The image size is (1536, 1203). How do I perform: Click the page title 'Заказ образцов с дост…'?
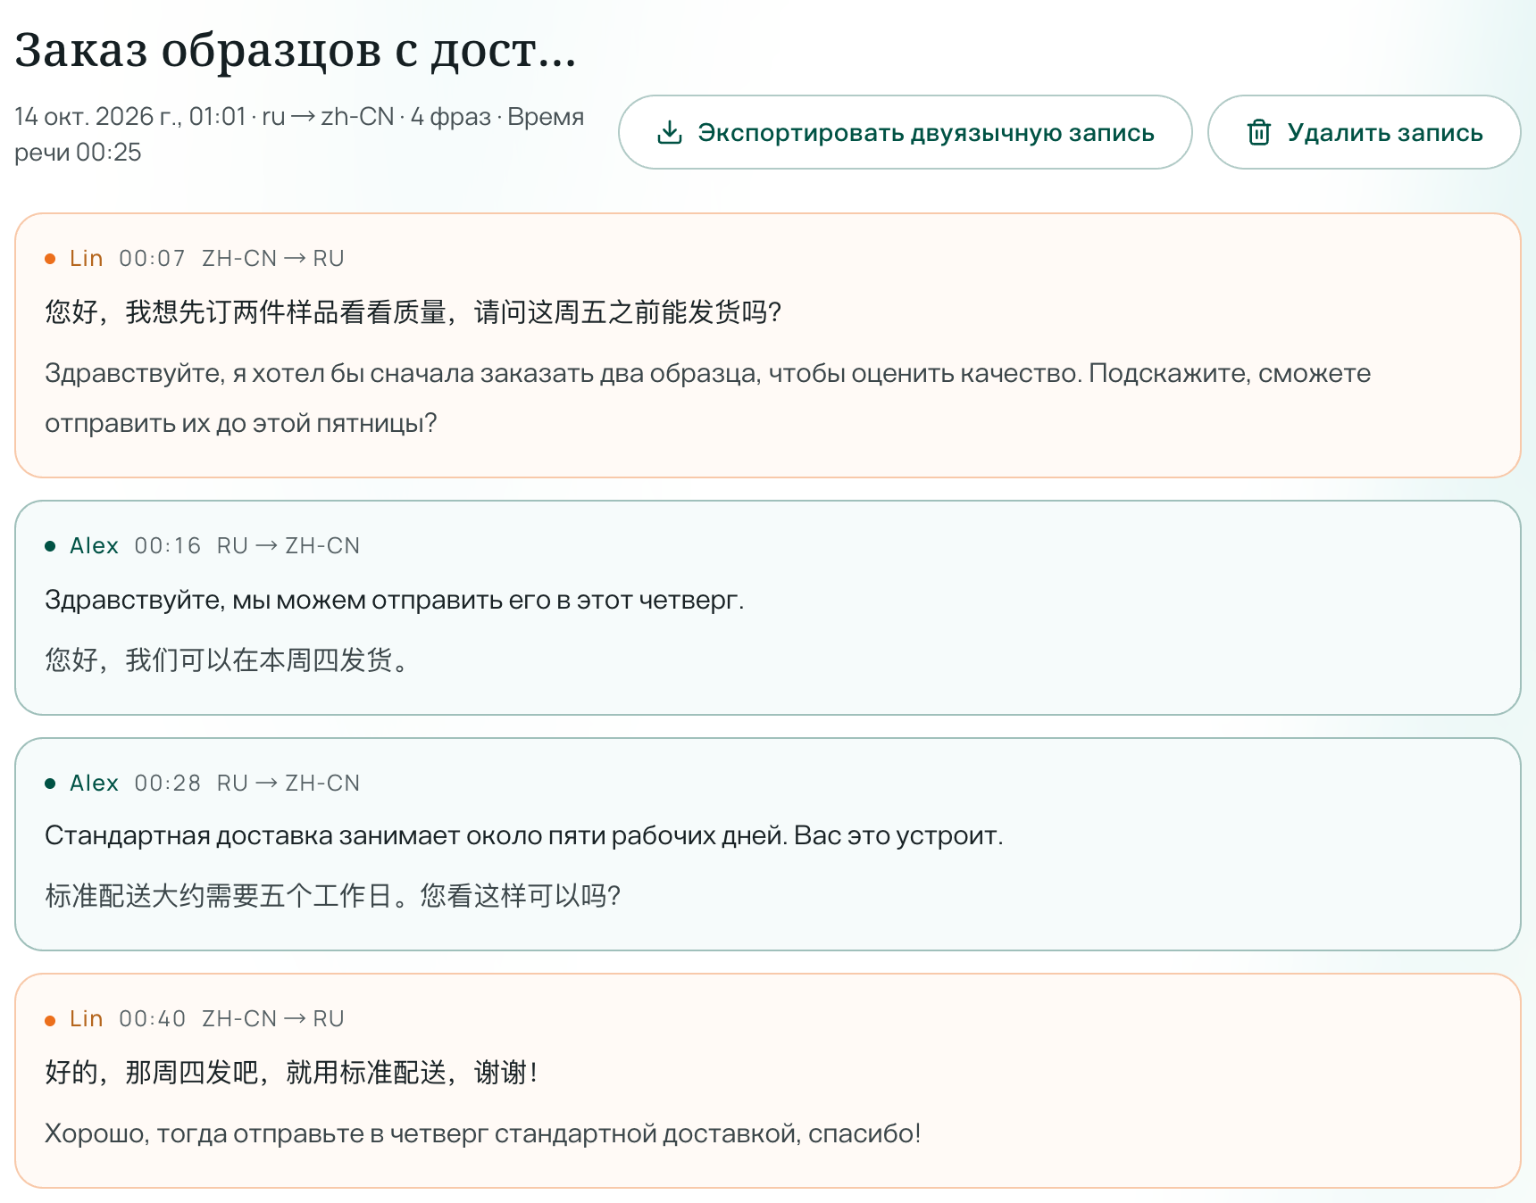(296, 50)
